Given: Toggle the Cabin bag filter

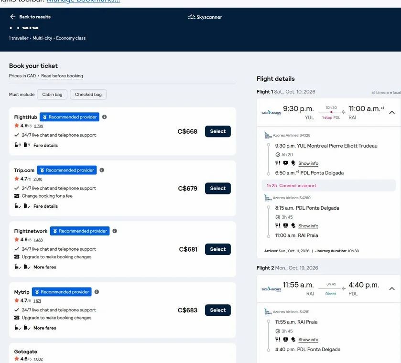Looking at the screenshot, I should [52, 94].
